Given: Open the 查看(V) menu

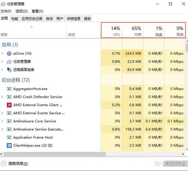Looking at the screenshot, I should [38, 11].
